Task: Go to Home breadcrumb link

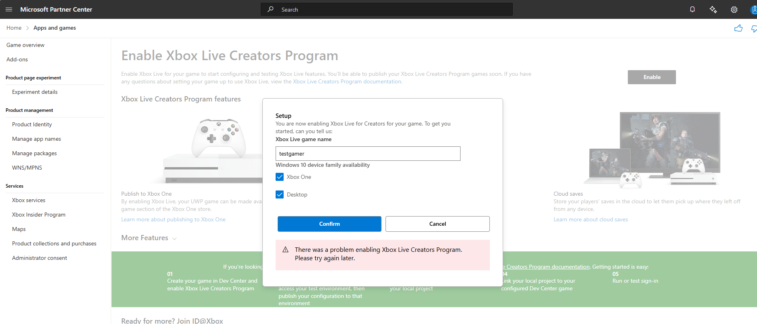Action: (x=14, y=28)
